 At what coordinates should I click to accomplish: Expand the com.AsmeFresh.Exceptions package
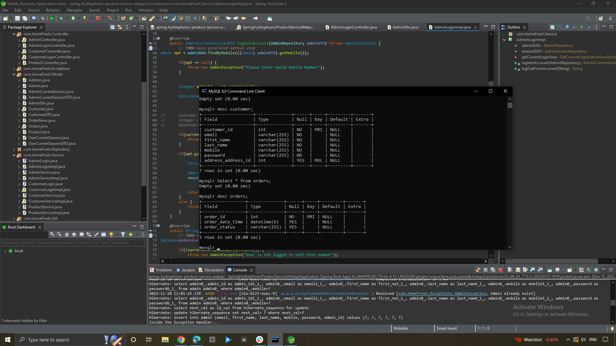tap(14, 69)
